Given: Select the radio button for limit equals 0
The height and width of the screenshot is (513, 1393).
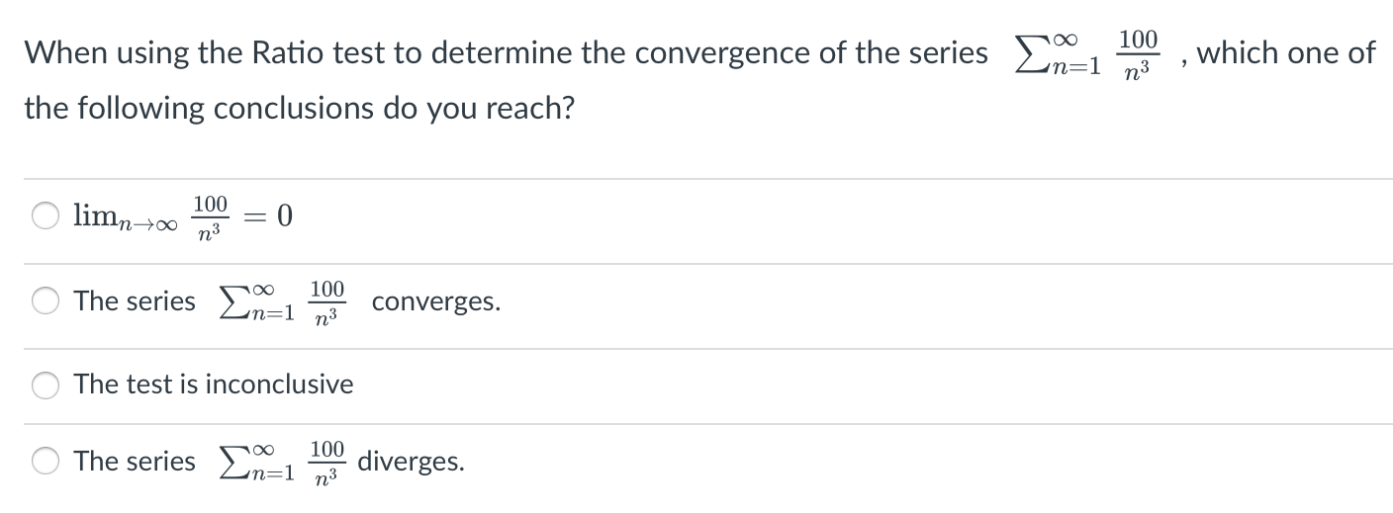Looking at the screenshot, I should [x=46, y=215].
